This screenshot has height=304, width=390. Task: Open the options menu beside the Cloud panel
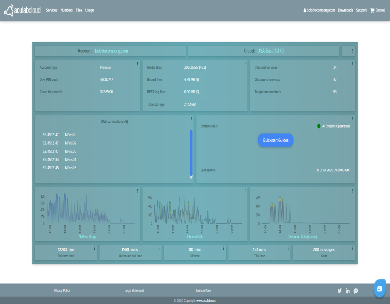(x=352, y=51)
